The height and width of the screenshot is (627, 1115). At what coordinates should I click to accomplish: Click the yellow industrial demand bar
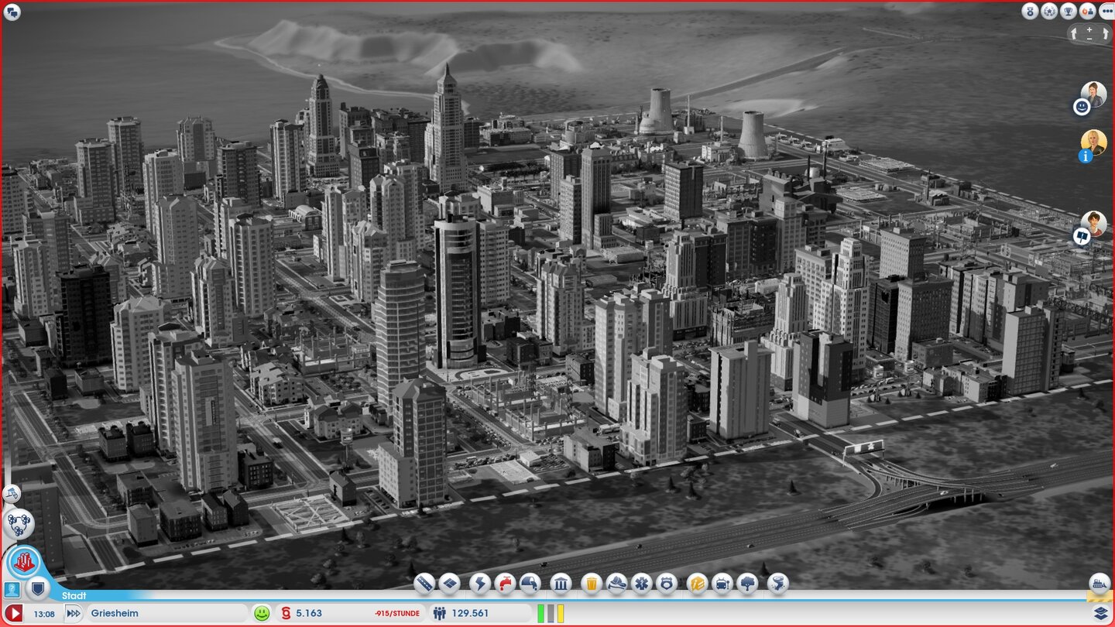(561, 614)
